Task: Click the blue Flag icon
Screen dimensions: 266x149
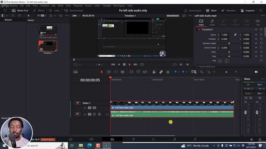Action: coord(175,72)
